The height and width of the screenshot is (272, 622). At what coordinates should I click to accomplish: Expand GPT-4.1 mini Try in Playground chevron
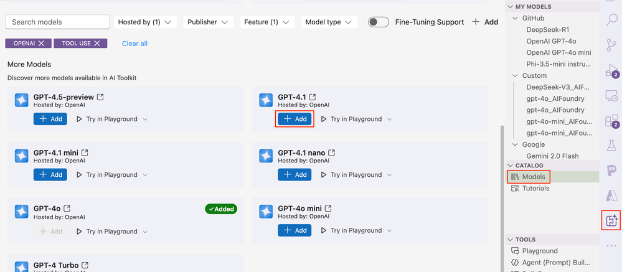(145, 175)
